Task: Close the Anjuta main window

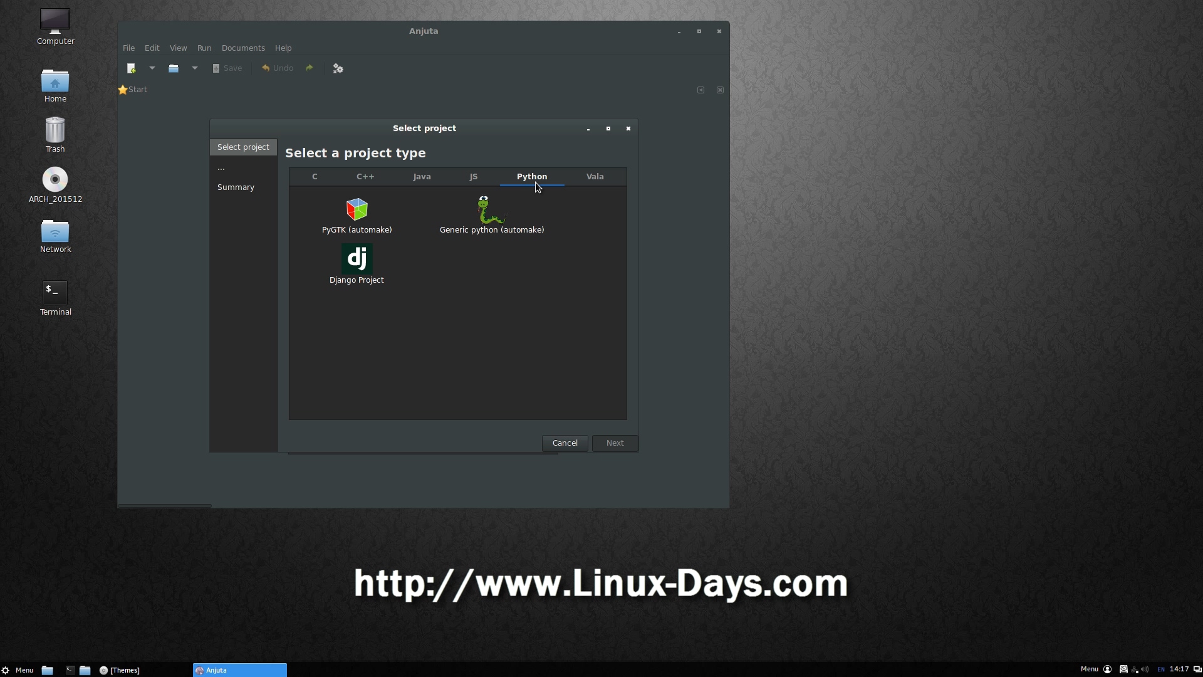Action: [719, 31]
